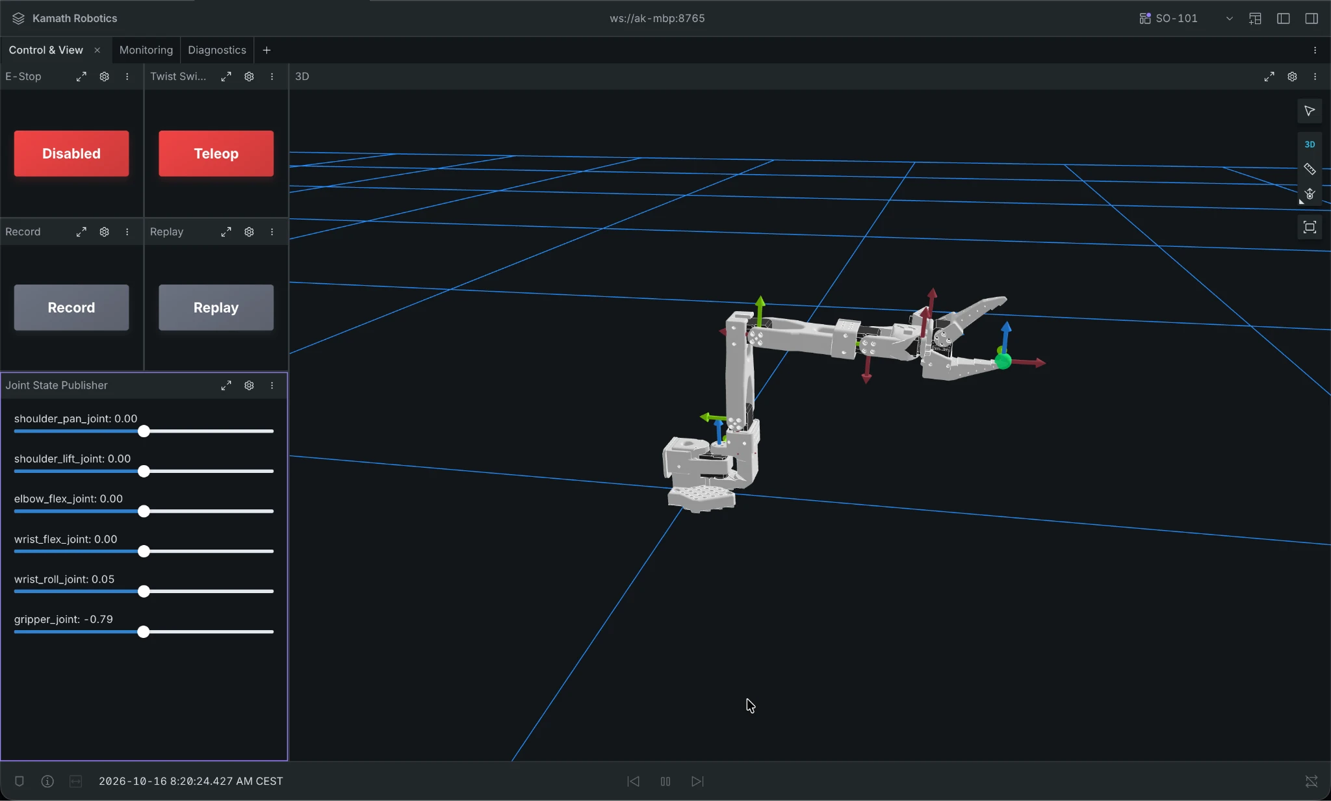
Task: Open the 3D panel settings gear
Action: [1292, 77]
